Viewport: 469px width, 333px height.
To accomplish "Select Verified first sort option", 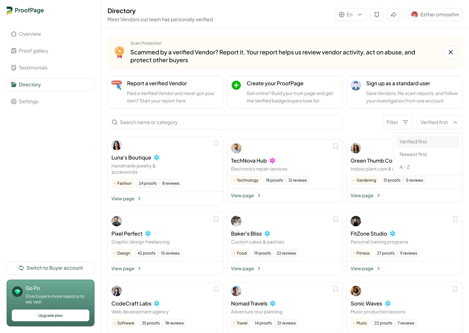I will 428,142.
